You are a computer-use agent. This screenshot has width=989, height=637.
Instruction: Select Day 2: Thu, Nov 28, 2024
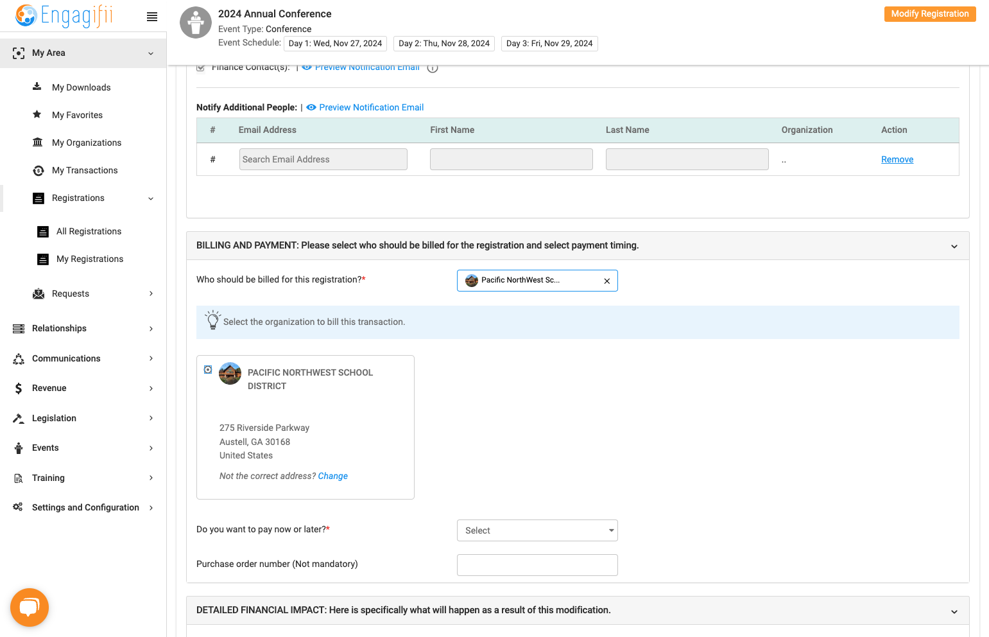coord(444,44)
